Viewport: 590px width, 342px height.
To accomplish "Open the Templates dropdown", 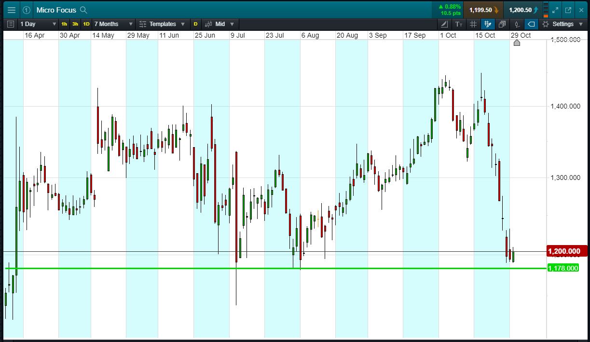I will pyautogui.click(x=163, y=24).
